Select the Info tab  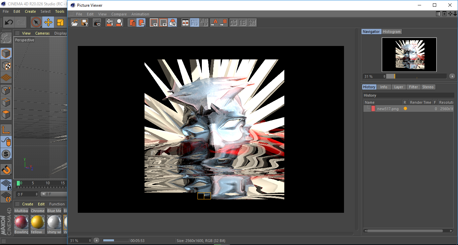(x=384, y=87)
